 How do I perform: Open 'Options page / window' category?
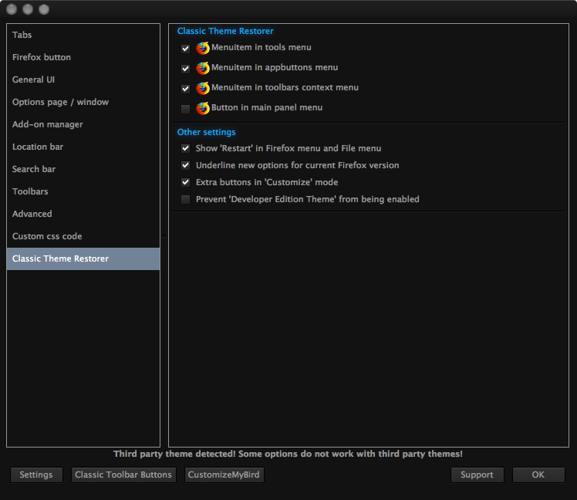(83, 102)
